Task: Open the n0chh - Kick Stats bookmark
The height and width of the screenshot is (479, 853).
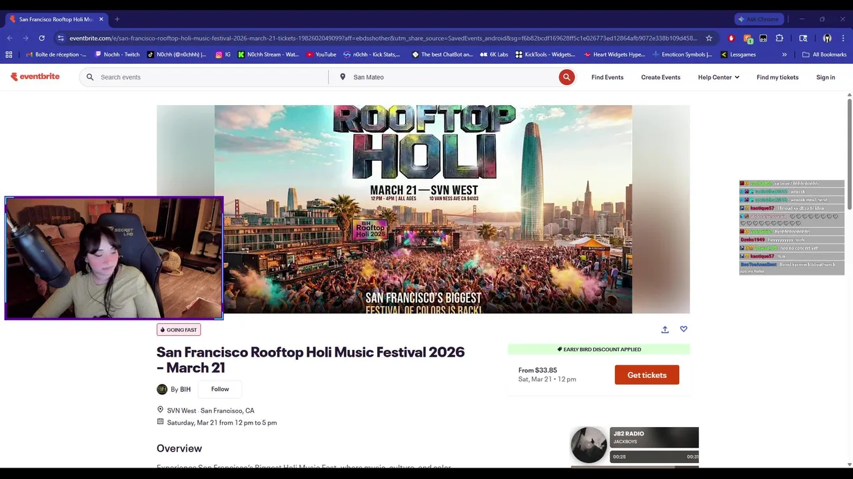Action: (372, 55)
